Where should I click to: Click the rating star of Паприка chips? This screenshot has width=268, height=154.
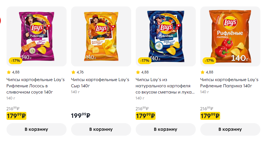203,72
